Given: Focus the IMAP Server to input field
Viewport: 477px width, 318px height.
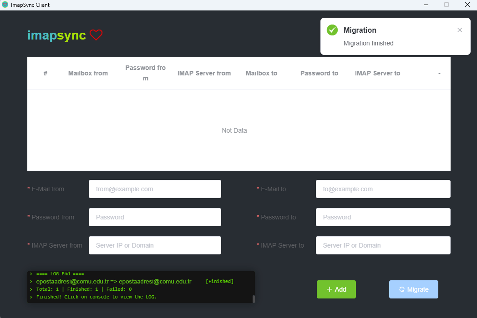Looking at the screenshot, I should pyautogui.click(x=383, y=245).
